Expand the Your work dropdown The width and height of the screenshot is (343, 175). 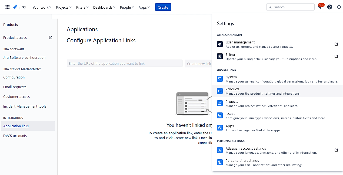[42, 7]
